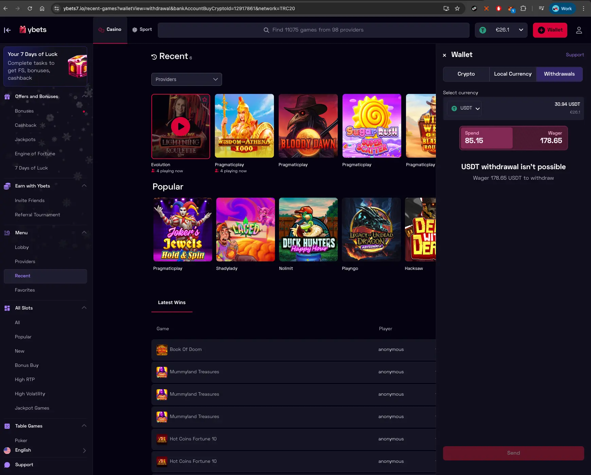Image resolution: width=591 pixels, height=475 pixels.
Task: Close the Wallet panel
Action: coord(444,55)
